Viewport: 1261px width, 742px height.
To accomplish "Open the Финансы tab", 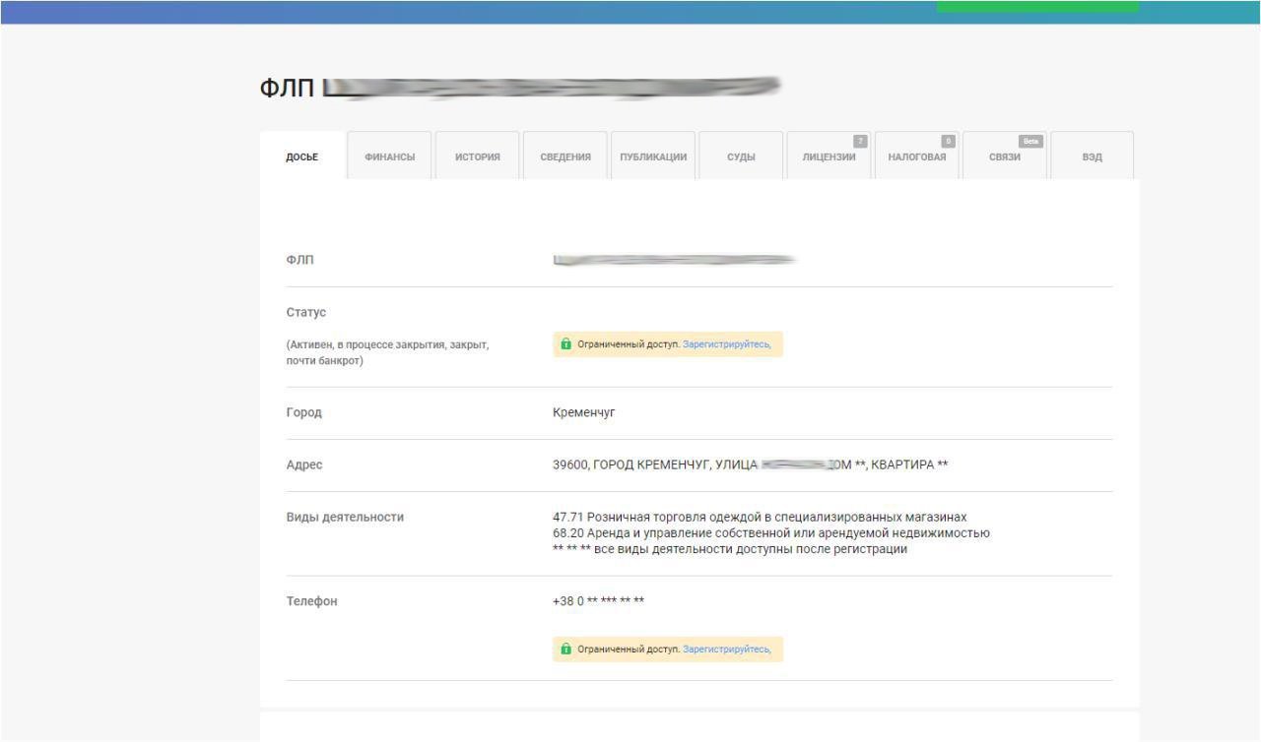I will [x=389, y=157].
